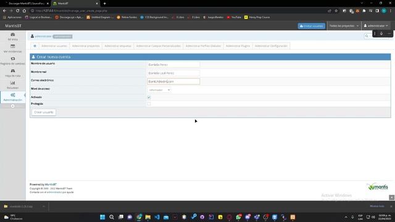Open the administrator account menu
Screen dimensions: 395x222
[376, 26]
